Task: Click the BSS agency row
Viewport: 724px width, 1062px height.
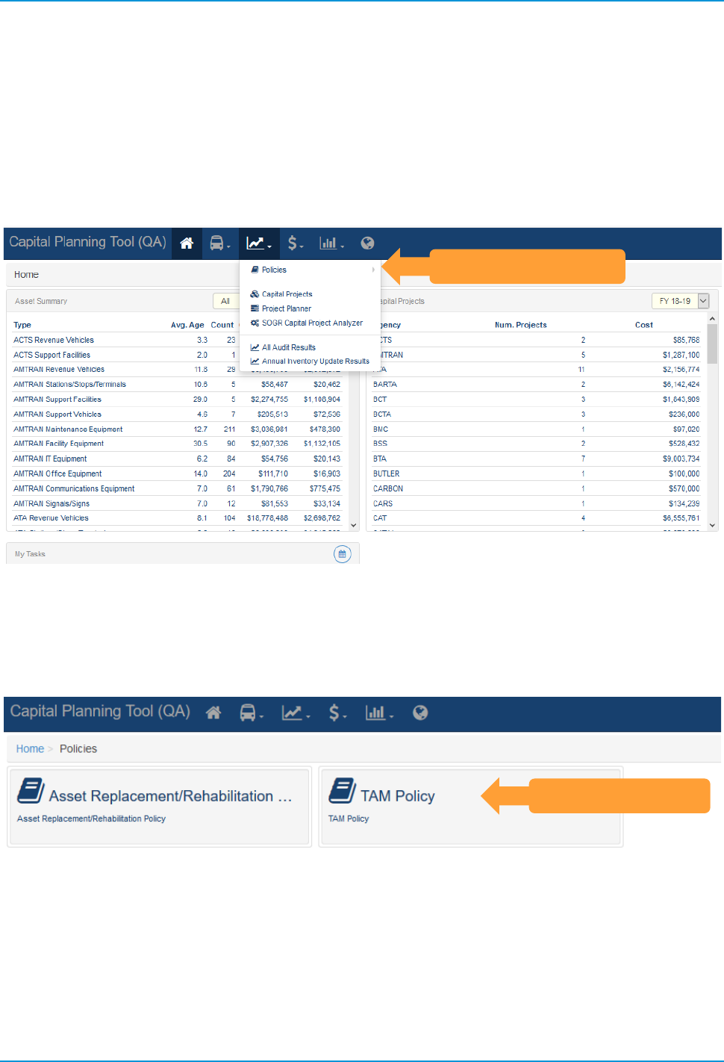Action: coord(536,444)
